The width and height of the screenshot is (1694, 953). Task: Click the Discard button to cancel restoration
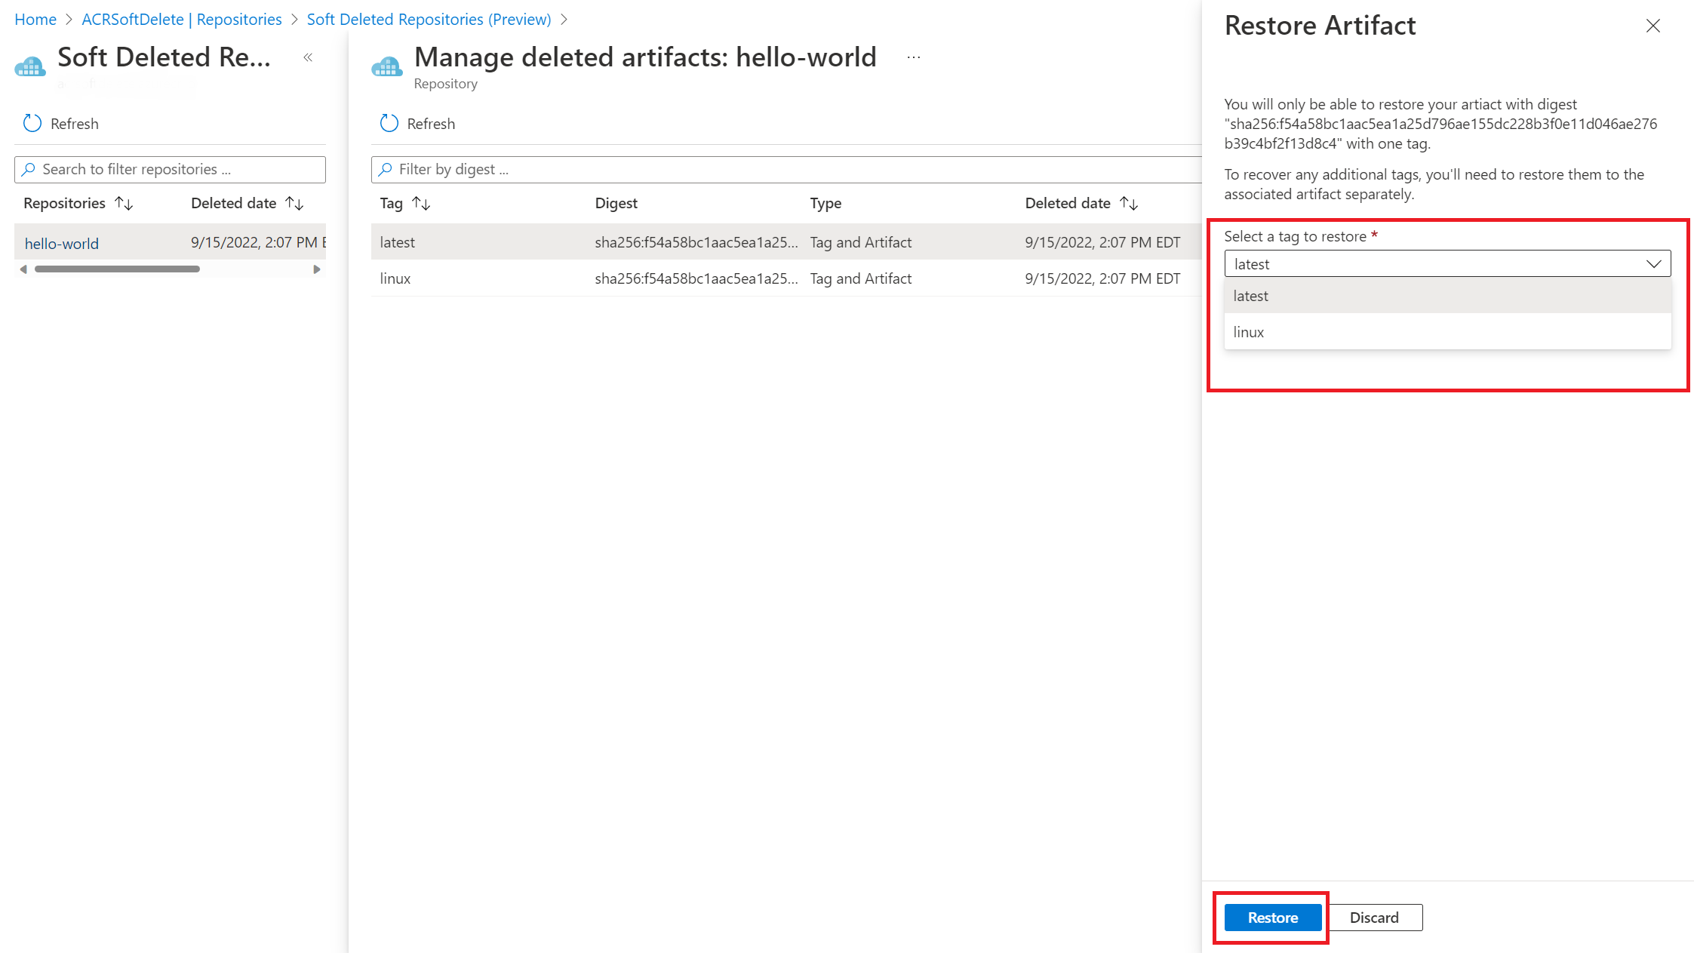1374,917
